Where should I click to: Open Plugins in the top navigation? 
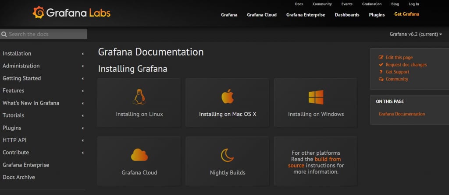point(377,15)
